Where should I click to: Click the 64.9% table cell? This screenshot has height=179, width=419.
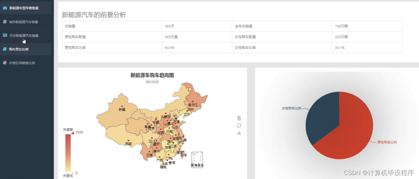pos(197,47)
